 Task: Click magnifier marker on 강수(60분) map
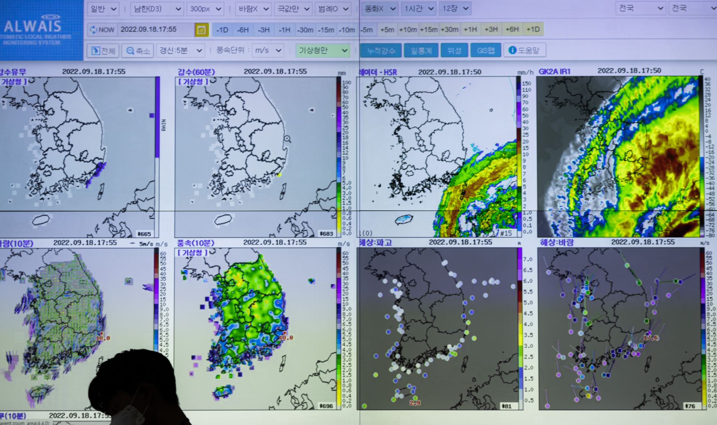pos(287,139)
